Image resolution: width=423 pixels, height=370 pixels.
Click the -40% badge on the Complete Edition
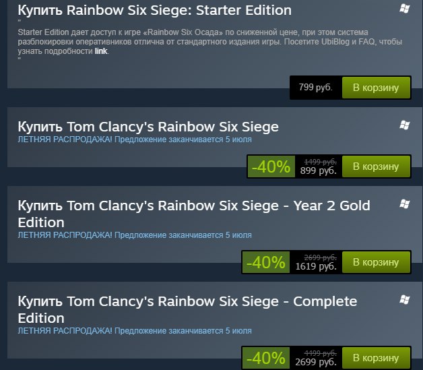[266, 358]
